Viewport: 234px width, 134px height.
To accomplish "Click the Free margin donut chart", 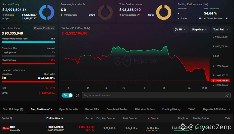I will [x=105, y=12].
